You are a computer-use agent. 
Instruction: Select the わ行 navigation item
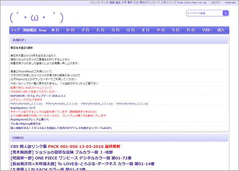coord(191,30)
